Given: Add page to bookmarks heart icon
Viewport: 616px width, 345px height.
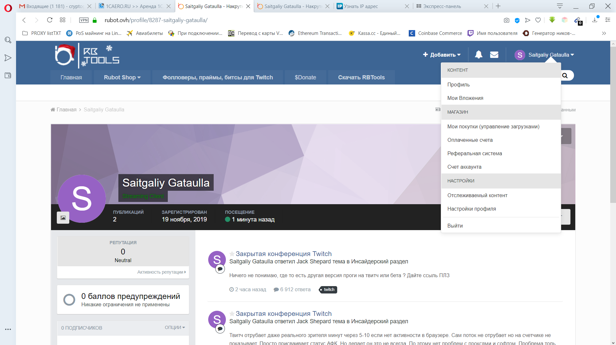Looking at the screenshot, I should pos(538,20).
